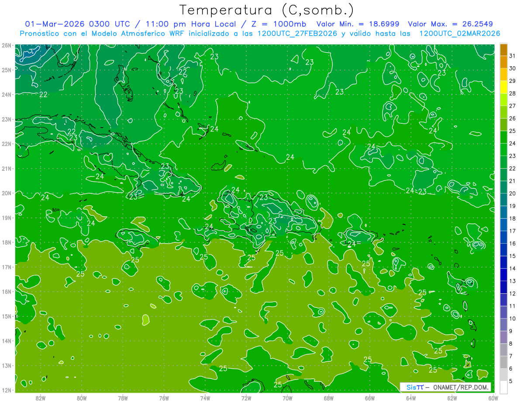Click latitude axis label 25N
The width and height of the screenshot is (524, 404).
[x=7, y=70]
